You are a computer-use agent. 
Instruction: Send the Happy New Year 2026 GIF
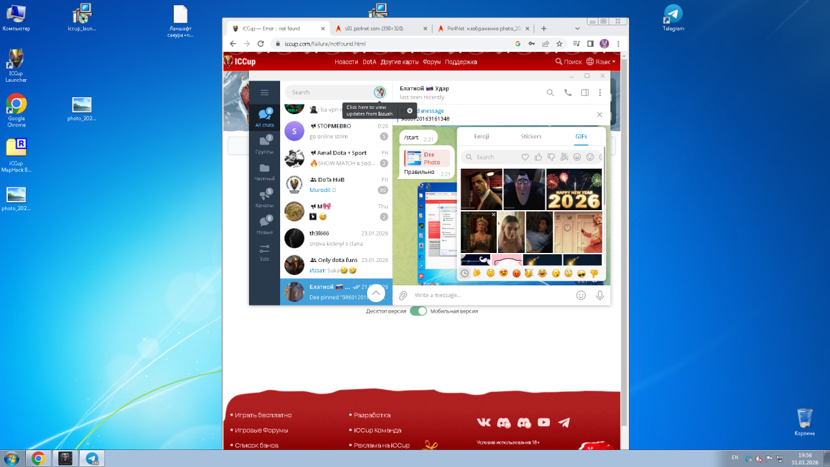click(574, 189)
